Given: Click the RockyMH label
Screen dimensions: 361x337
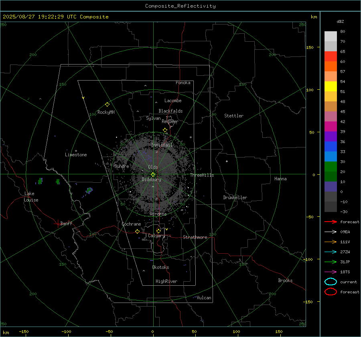Looking at the screenshot, I should point(106,112).
